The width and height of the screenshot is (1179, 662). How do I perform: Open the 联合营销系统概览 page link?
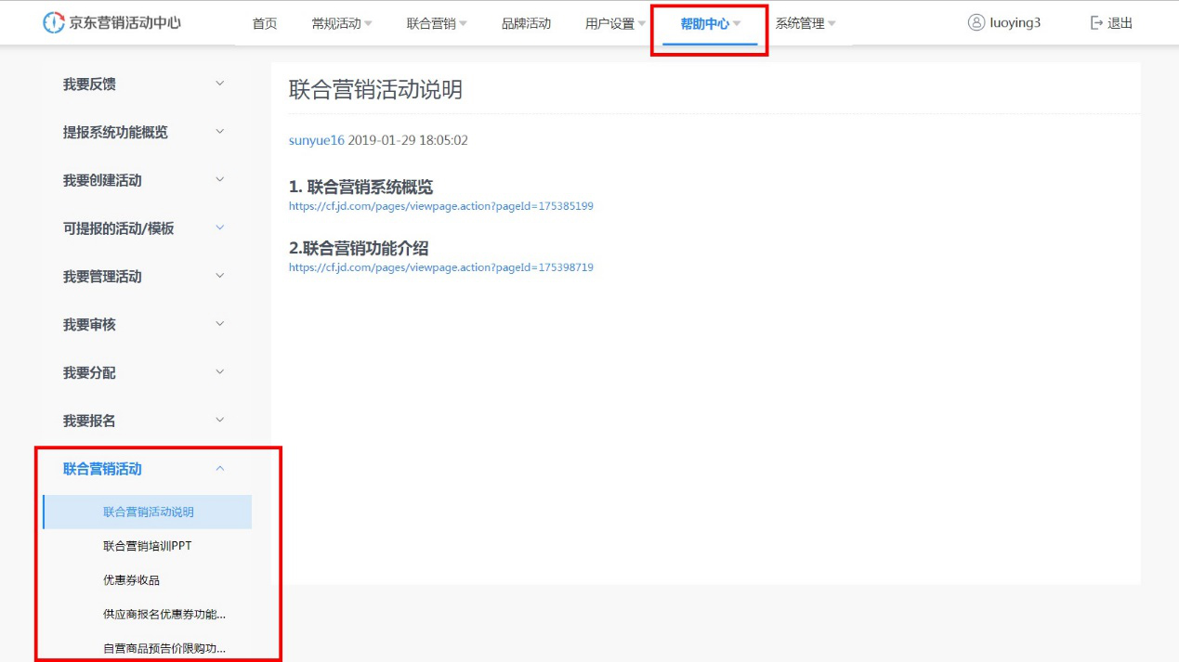(440, 206)
